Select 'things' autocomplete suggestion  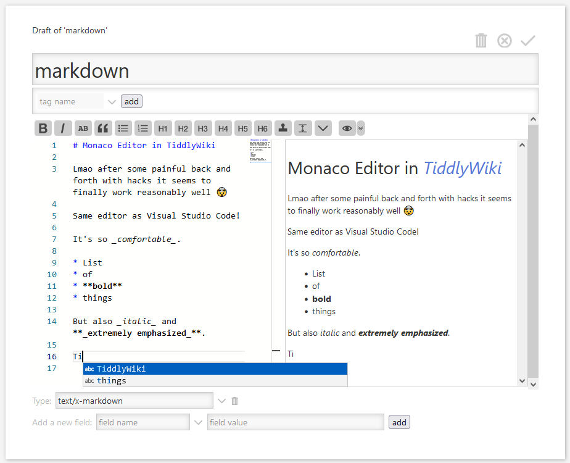215,380
